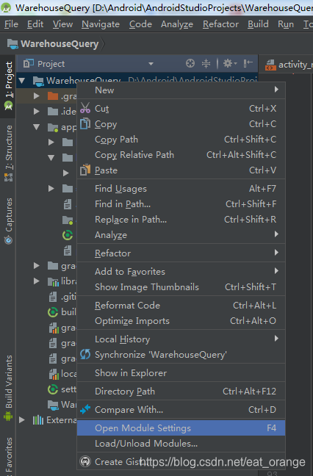Expand the External Libraries node
Viewport: 313px width, 476px height.
point(21,420)
